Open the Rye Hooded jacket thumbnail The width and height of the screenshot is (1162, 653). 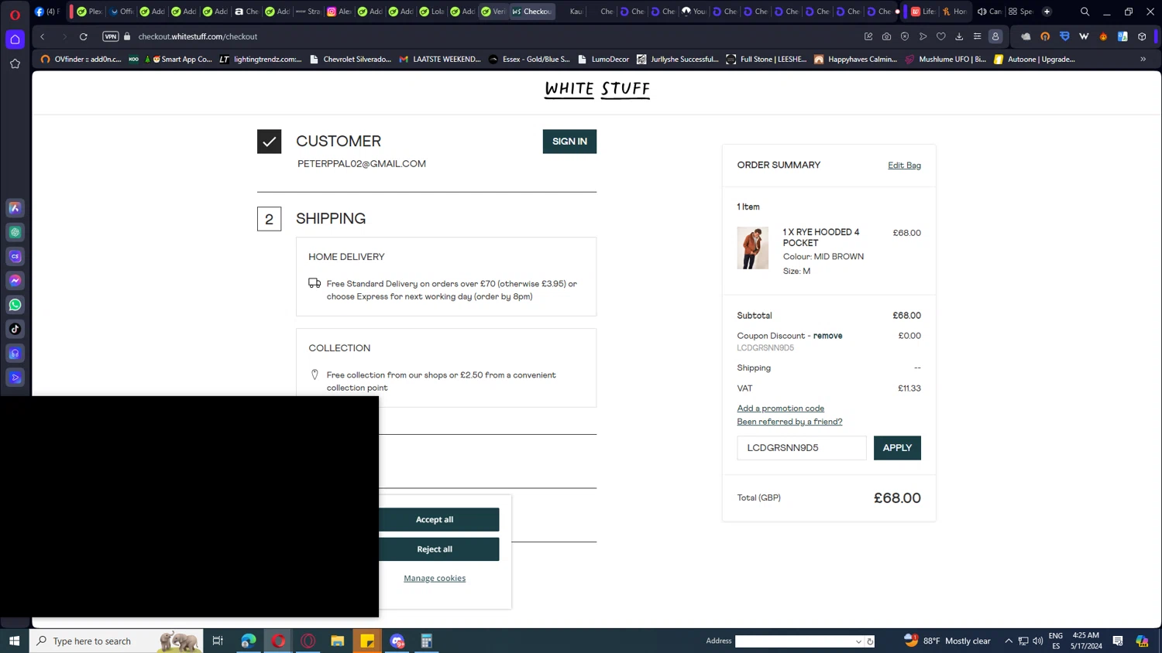coord(752,248)
